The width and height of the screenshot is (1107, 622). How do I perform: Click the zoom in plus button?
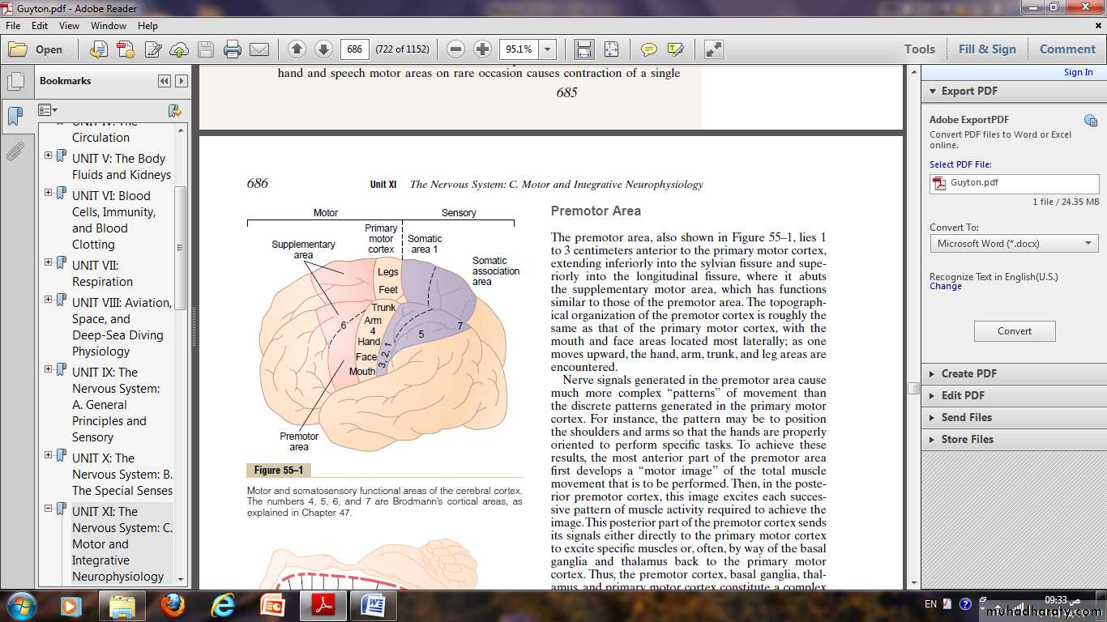(482, 49)
